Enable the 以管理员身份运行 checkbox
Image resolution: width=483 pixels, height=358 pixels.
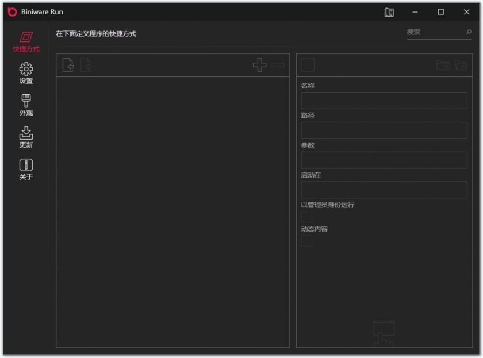[x=307, y=217]
